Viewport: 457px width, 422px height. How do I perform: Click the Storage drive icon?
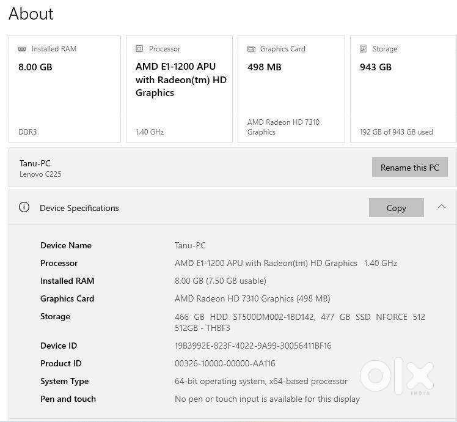[363, 49]
